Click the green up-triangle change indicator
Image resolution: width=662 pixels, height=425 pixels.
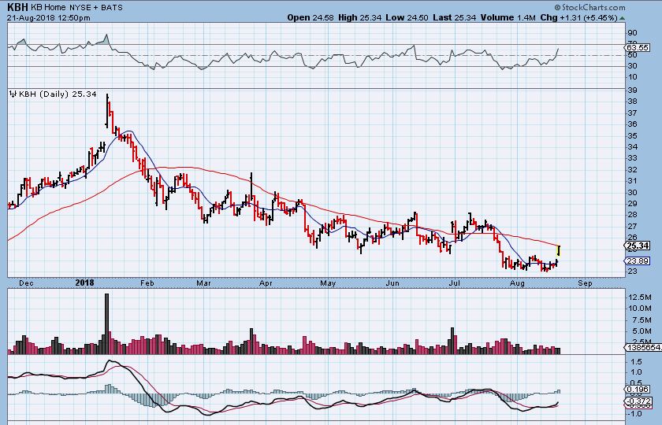click(623, 18)
